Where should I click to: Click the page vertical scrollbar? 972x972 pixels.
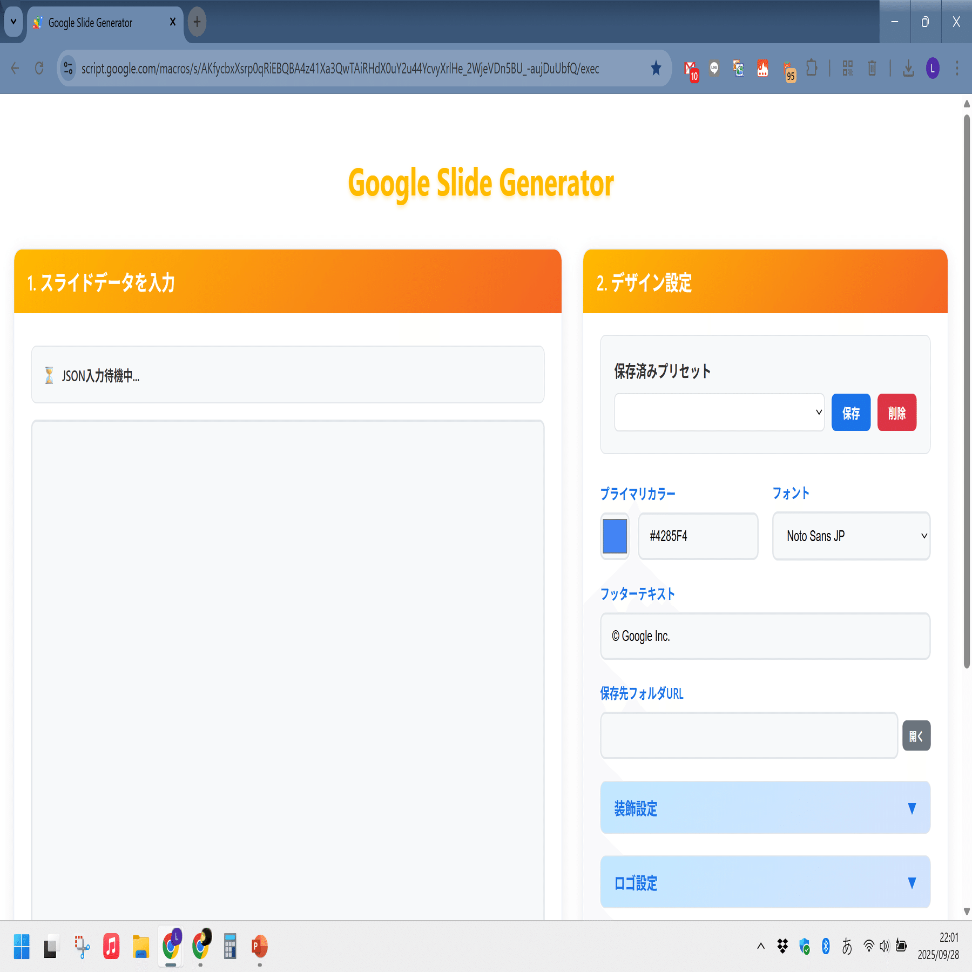[967, 391]
